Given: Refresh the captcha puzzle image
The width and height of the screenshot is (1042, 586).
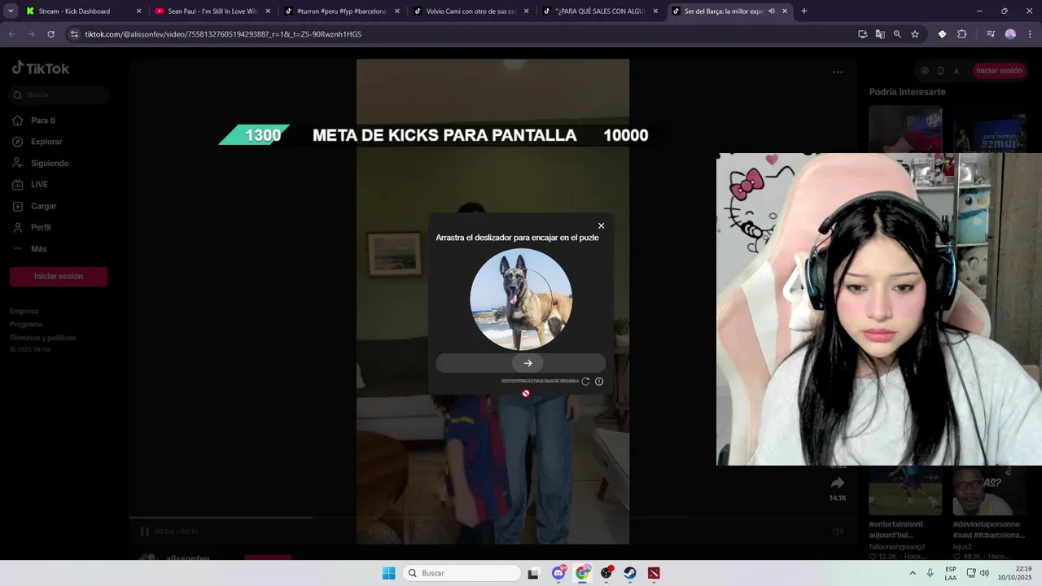Looking at the screenshot, I should [x=585, y=381].
